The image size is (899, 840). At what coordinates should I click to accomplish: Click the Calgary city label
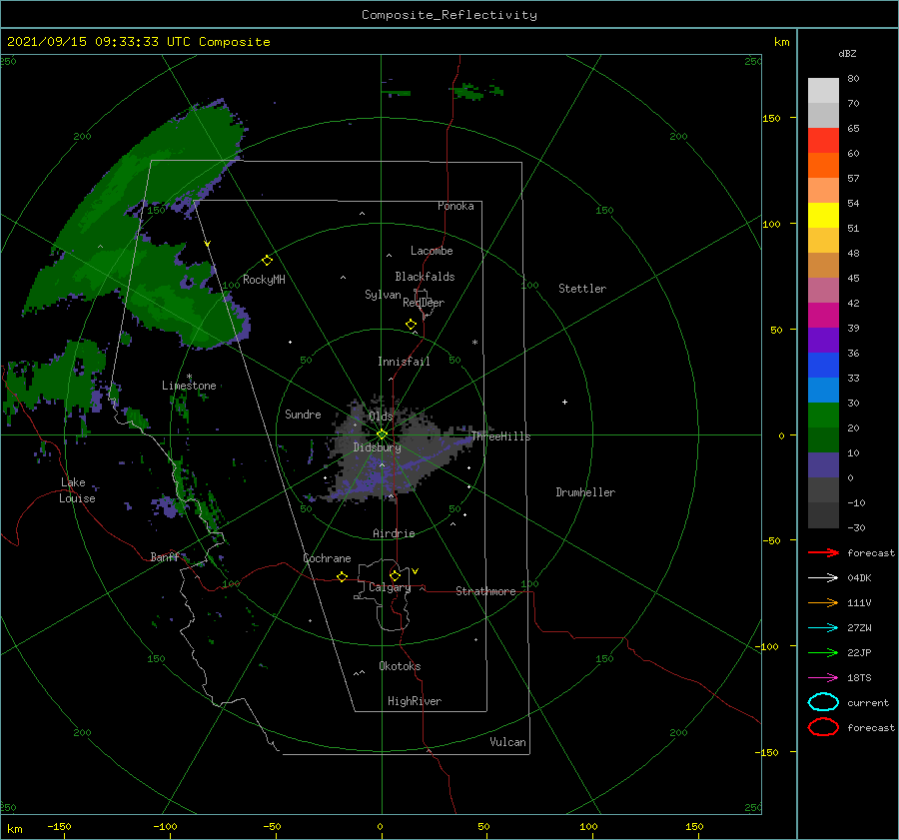(x=390, y=587)
